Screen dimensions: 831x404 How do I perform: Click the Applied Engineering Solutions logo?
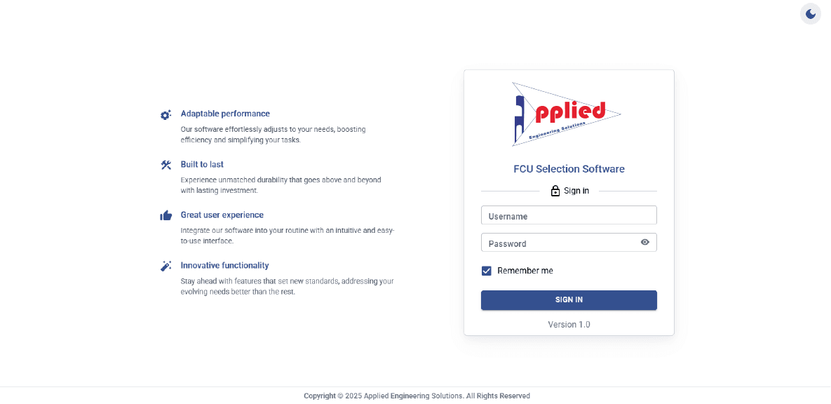[565, 114]
